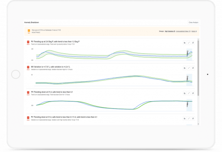
Task: Click the 240 axis label on first chart
Action: tap(32, 49)
